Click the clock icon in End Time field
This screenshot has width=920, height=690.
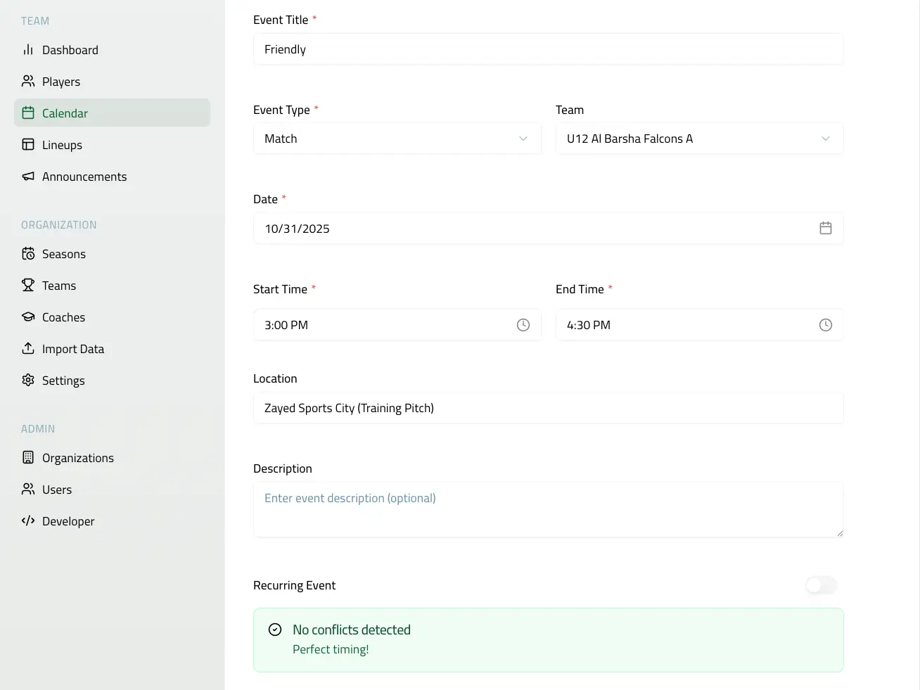(x=825, y=325)
